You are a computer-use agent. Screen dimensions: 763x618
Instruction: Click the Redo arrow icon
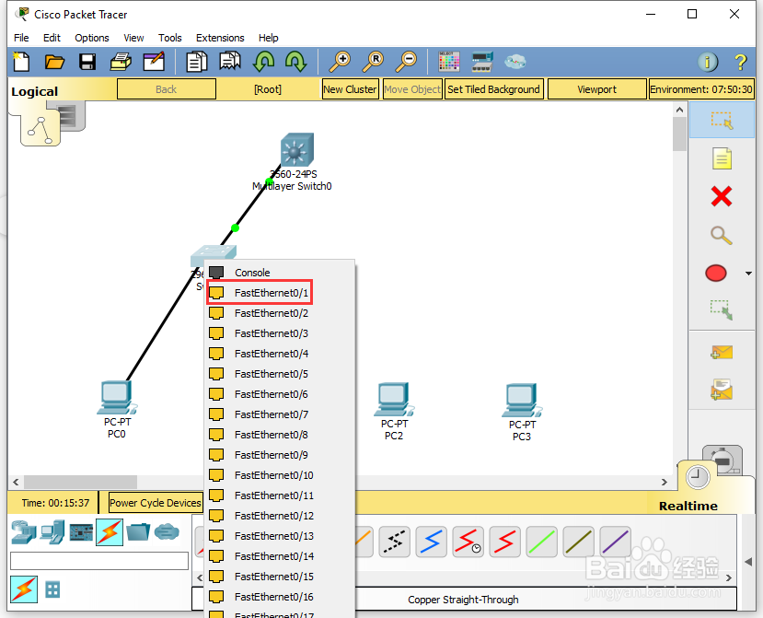pos(295,63)
